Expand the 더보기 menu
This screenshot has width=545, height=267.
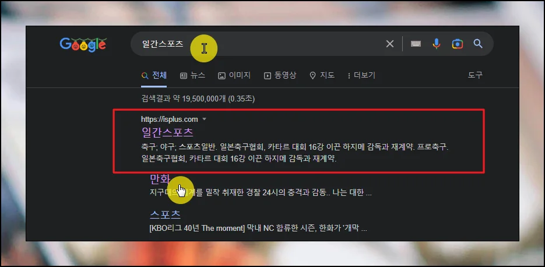point(361,75)
